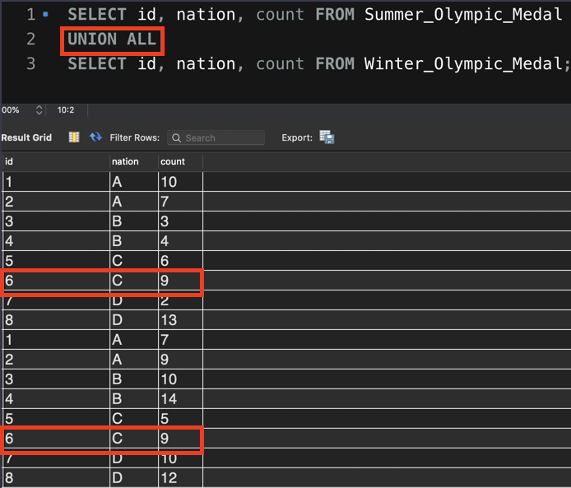Viewport: 571px width, 488px height.
Task: Click the refresh results icon
Action: click(x=95, y=137)
